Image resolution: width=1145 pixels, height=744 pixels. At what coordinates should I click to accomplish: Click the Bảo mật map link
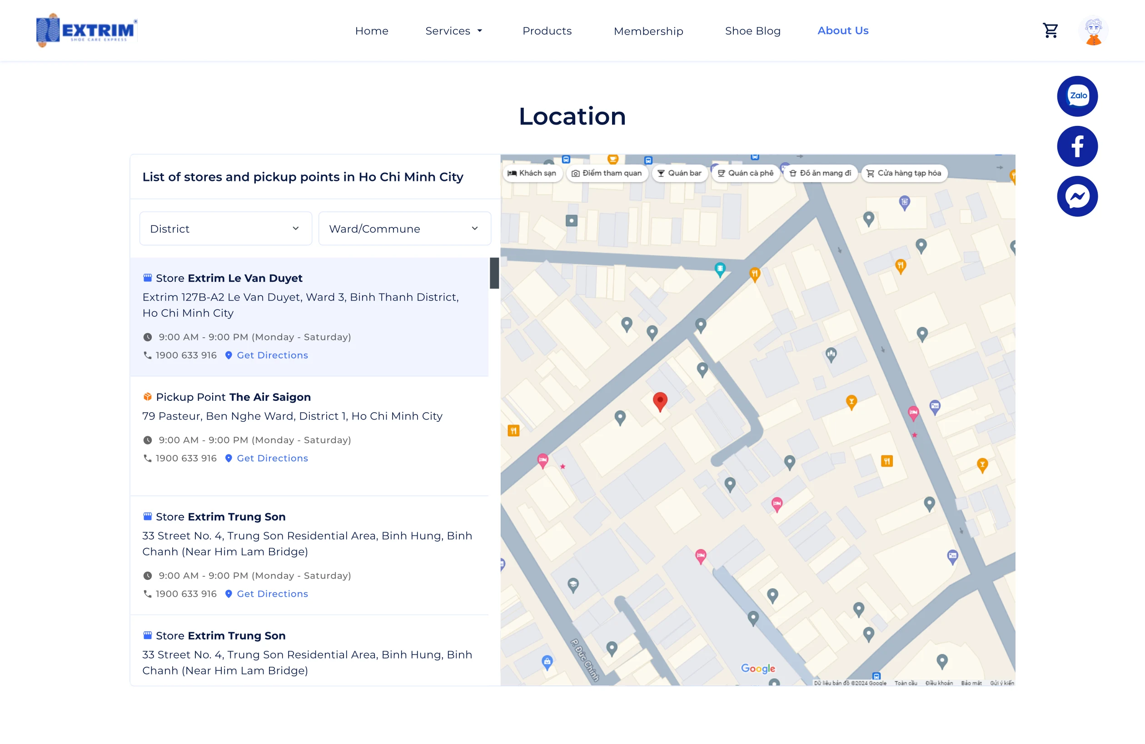coord(971,683)
